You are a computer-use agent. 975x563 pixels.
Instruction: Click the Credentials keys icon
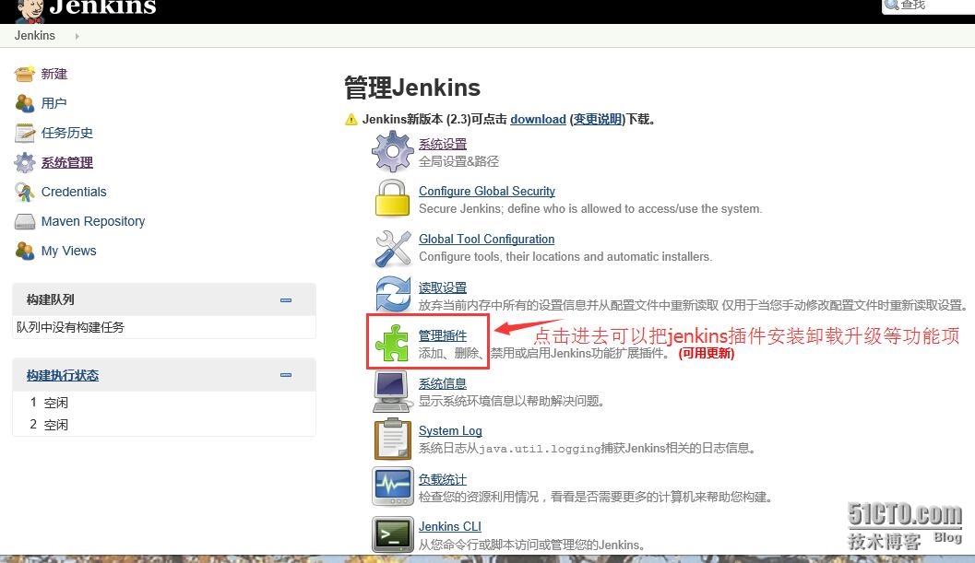tap(25, 192)
